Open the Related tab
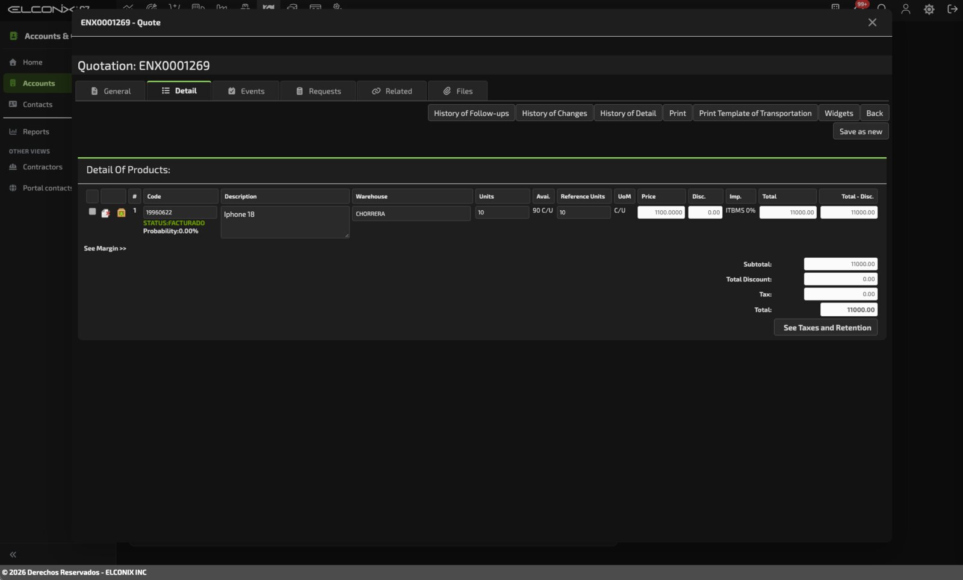Screen dimensions: 963x580 coord(392,91)
